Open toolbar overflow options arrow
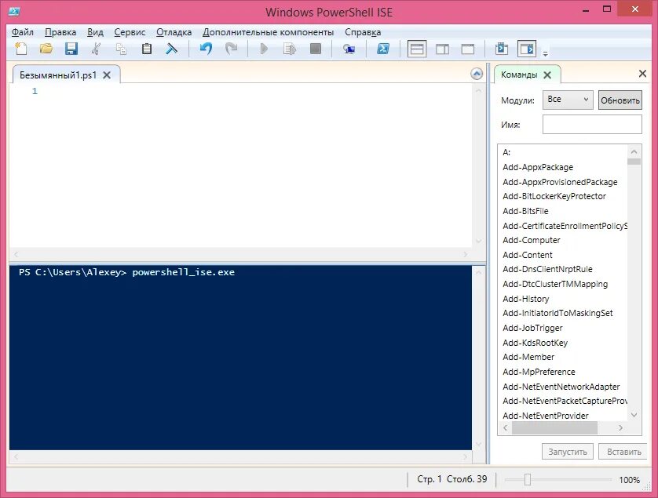The image size is (658, 498). pos(546,53)
